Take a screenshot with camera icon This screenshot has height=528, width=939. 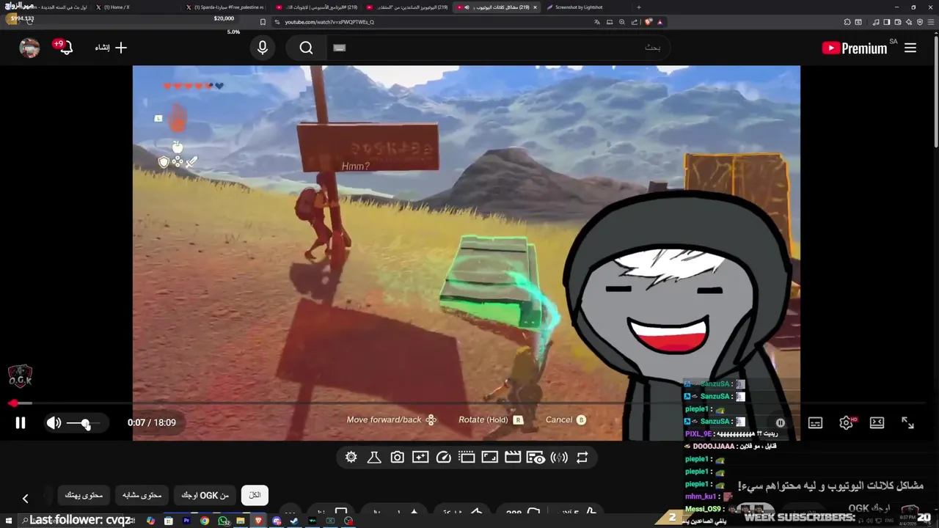point(397,457)
